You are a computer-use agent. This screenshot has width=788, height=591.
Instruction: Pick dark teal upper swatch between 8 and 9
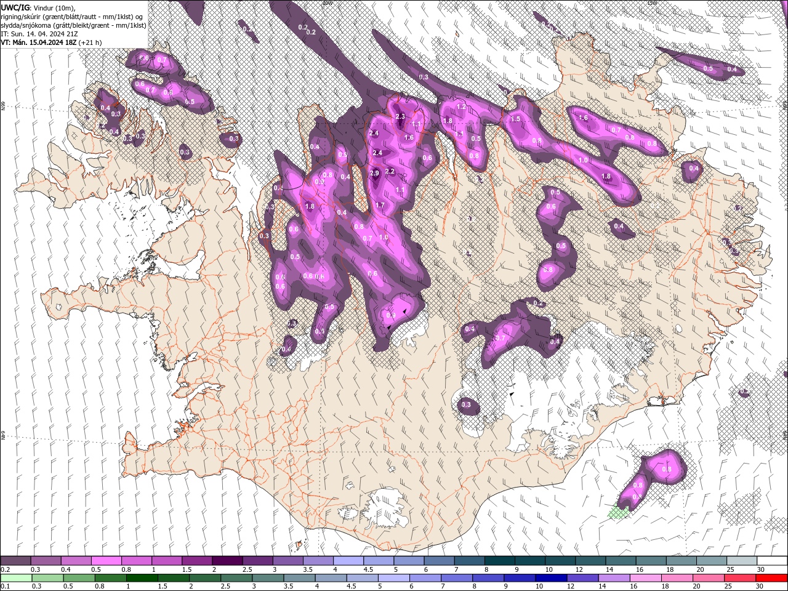pyautogui.click(x=499, y=561)
